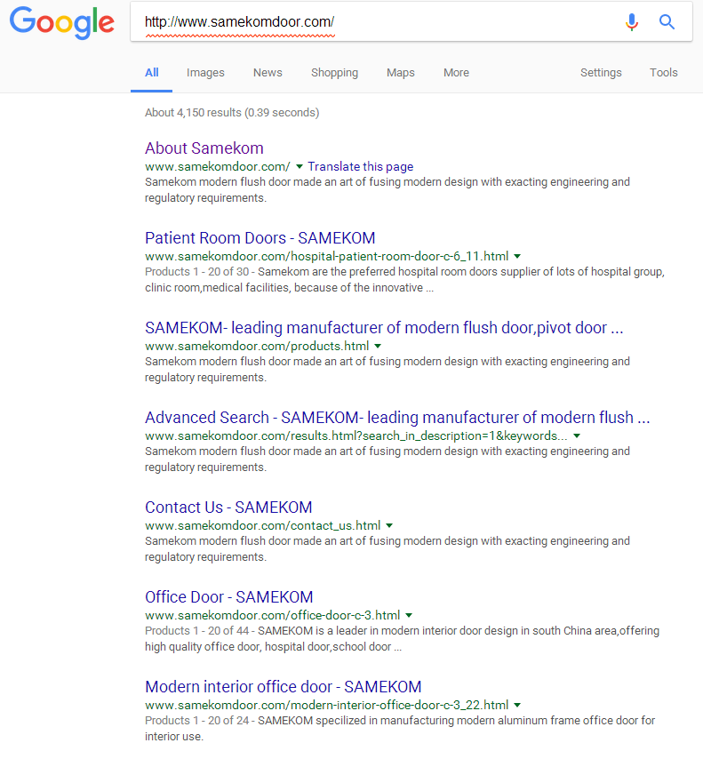Click green URL hospital-patient-room-door-c-6_11.html
Screen dimensions: 703x759
coord(326,256)
